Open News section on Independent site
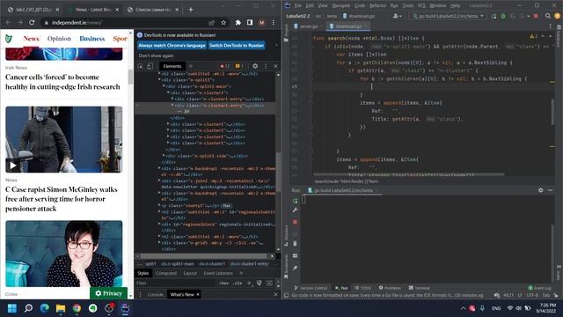 [31, 39]
